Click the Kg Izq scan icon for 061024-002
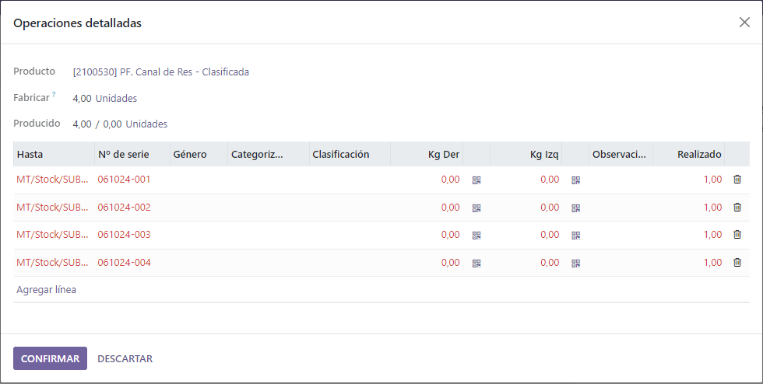 (x=575, y=208)
